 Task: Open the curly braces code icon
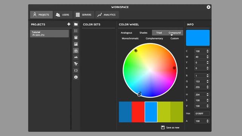pyautogui.click(x=76, y=71)
